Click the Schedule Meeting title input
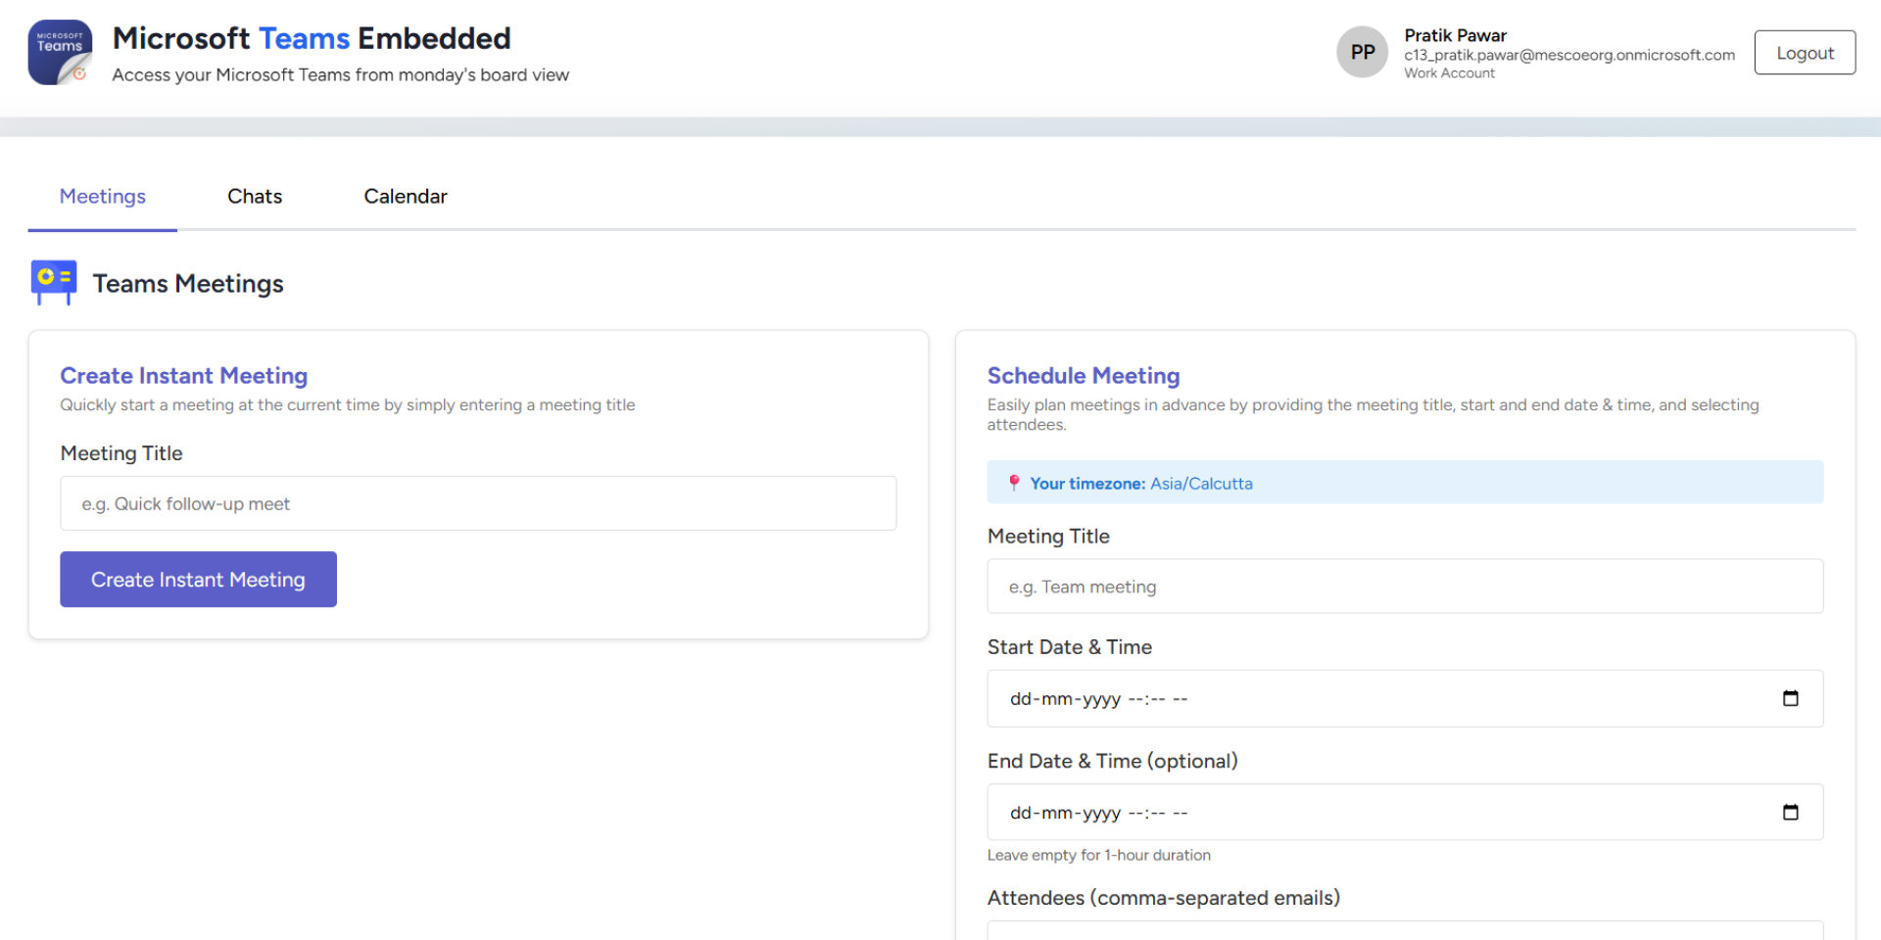Viewport: 1881px width, 940px height. (x=1404, y=587)
